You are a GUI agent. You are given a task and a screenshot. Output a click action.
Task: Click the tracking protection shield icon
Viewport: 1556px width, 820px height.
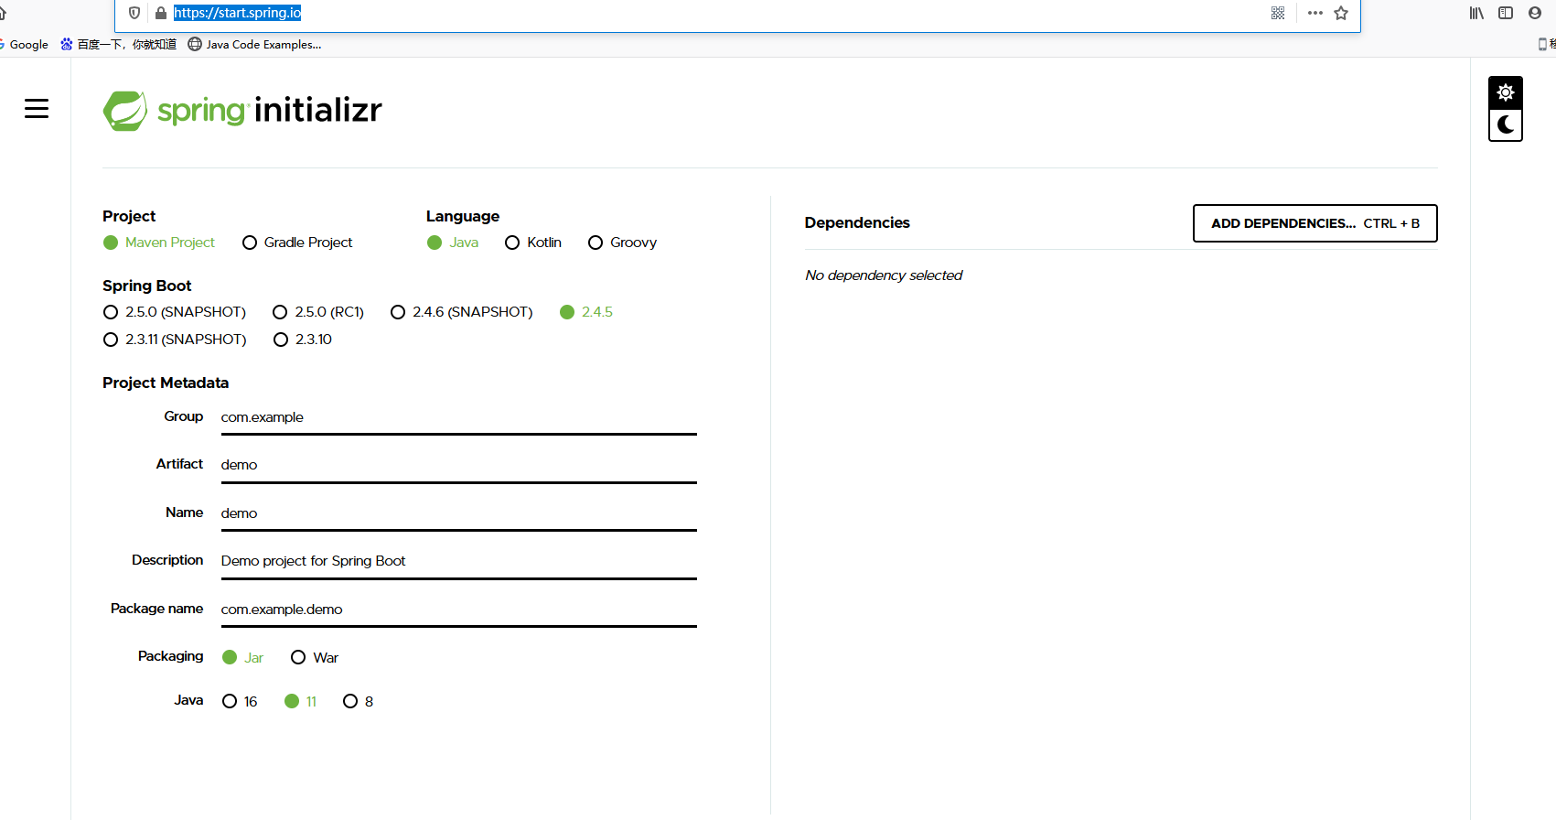pos(134,13)
